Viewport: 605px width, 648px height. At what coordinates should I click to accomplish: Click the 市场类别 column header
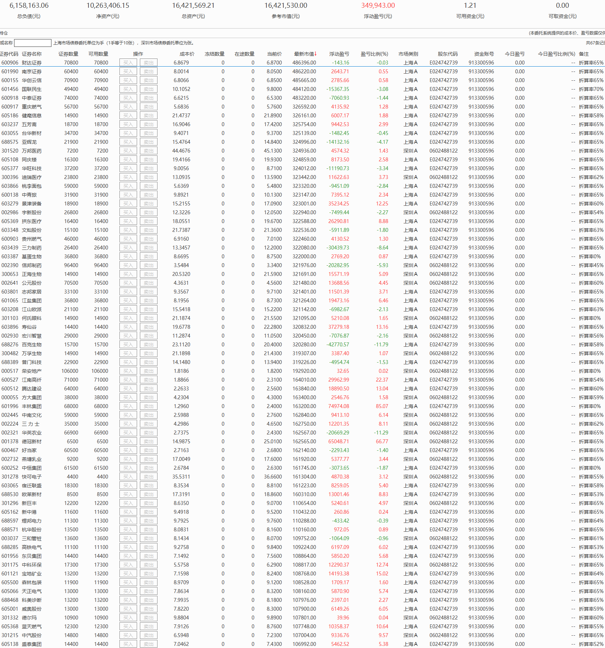click(x=408, y=54)
